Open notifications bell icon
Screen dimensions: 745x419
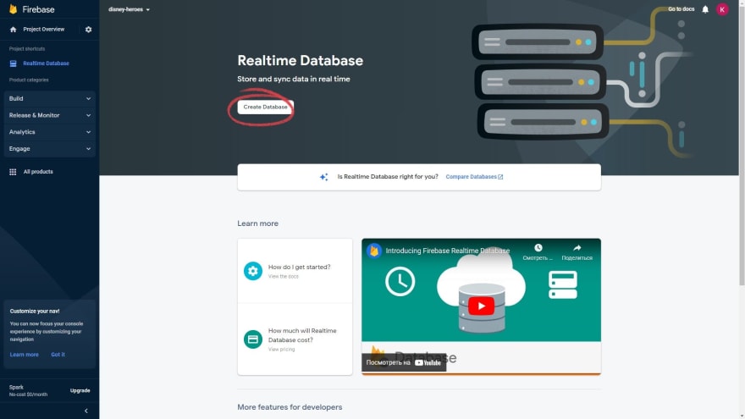click(x=705, y=9)
